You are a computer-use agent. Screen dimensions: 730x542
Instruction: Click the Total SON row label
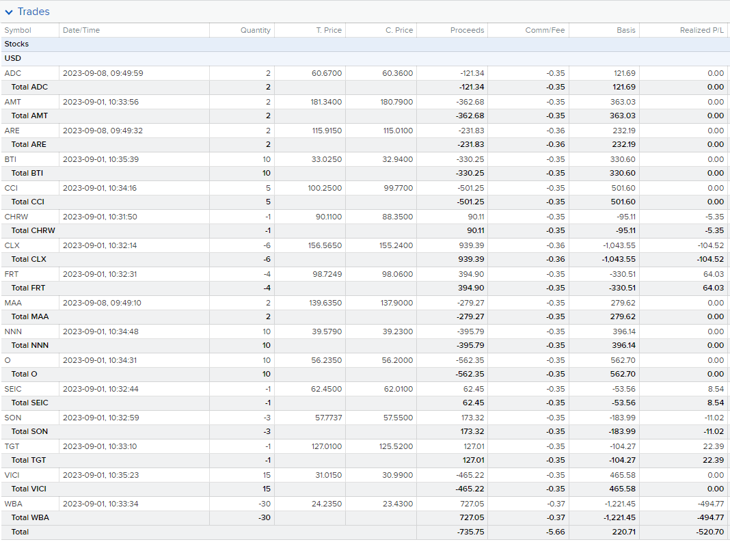(29, 432)
